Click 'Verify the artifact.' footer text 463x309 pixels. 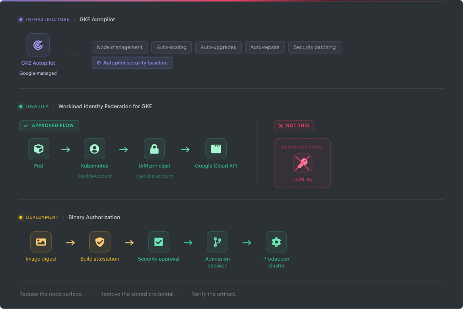214,294
